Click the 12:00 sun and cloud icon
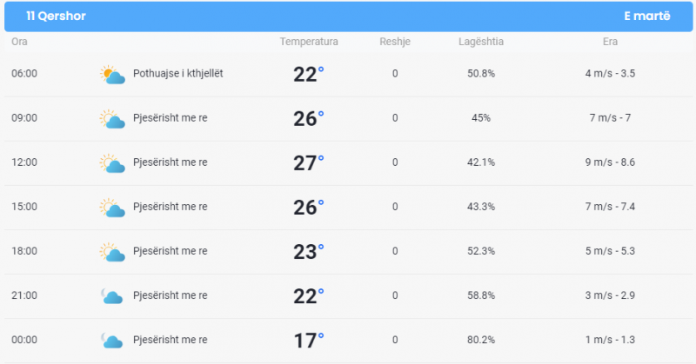696x364 pixels. coord(112,163)
